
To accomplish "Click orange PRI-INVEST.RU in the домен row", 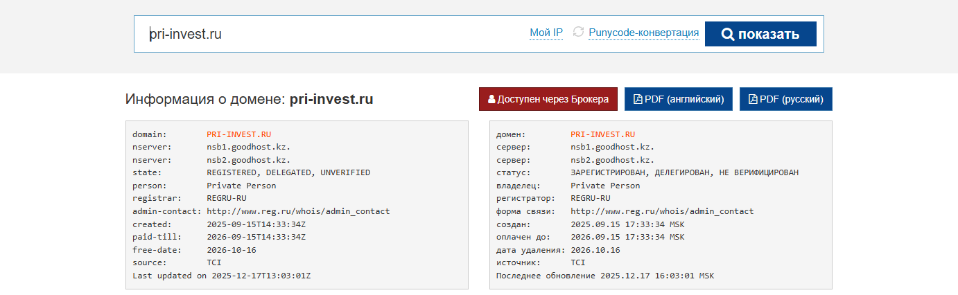I will (x=602, y=134).
